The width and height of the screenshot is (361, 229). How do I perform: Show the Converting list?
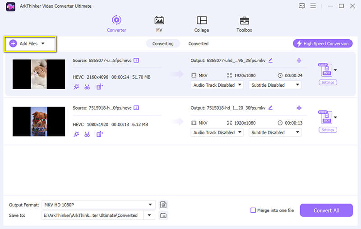click(x=163, y=43)
